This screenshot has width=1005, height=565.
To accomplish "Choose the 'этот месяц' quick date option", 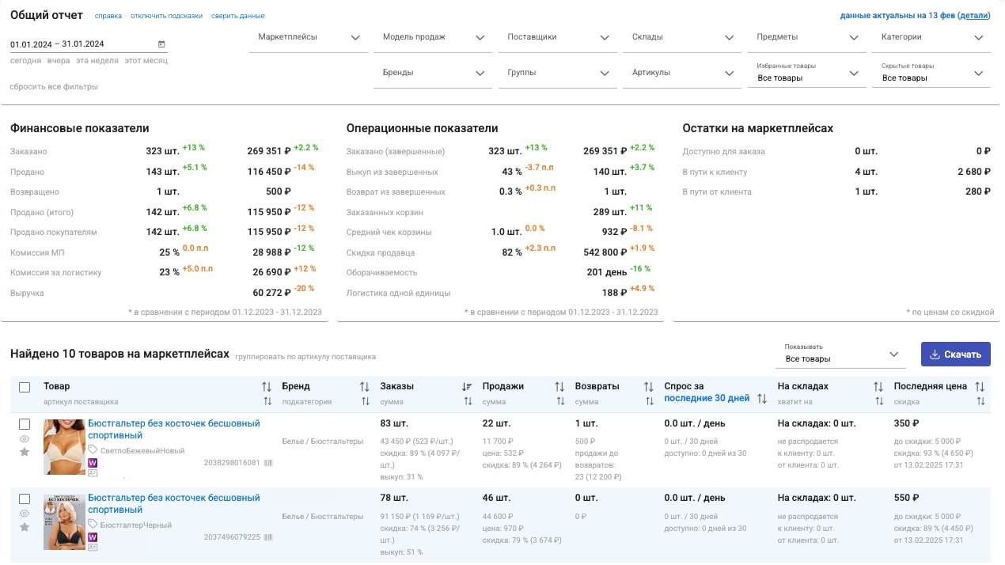I will click(x=146, y=61).
